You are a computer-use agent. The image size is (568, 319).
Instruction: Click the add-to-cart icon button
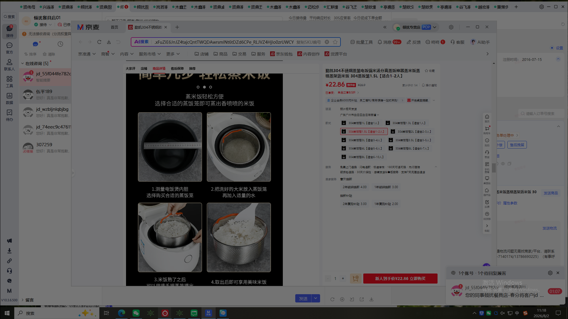356,278
